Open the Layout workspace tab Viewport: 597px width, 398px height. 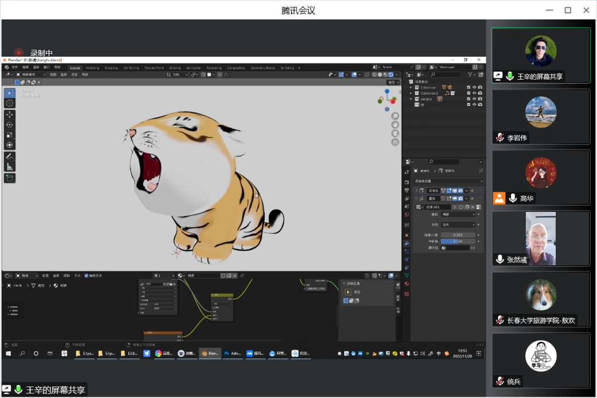tap(75, 68)
